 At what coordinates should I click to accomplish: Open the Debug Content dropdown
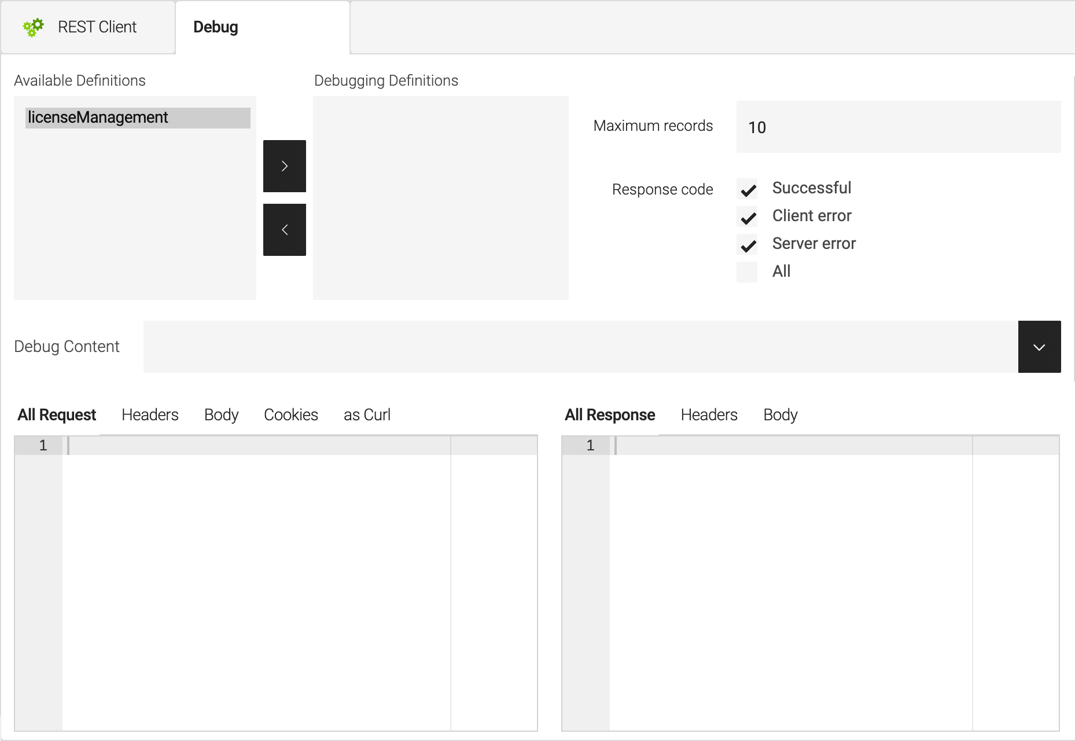point(1039,346)
